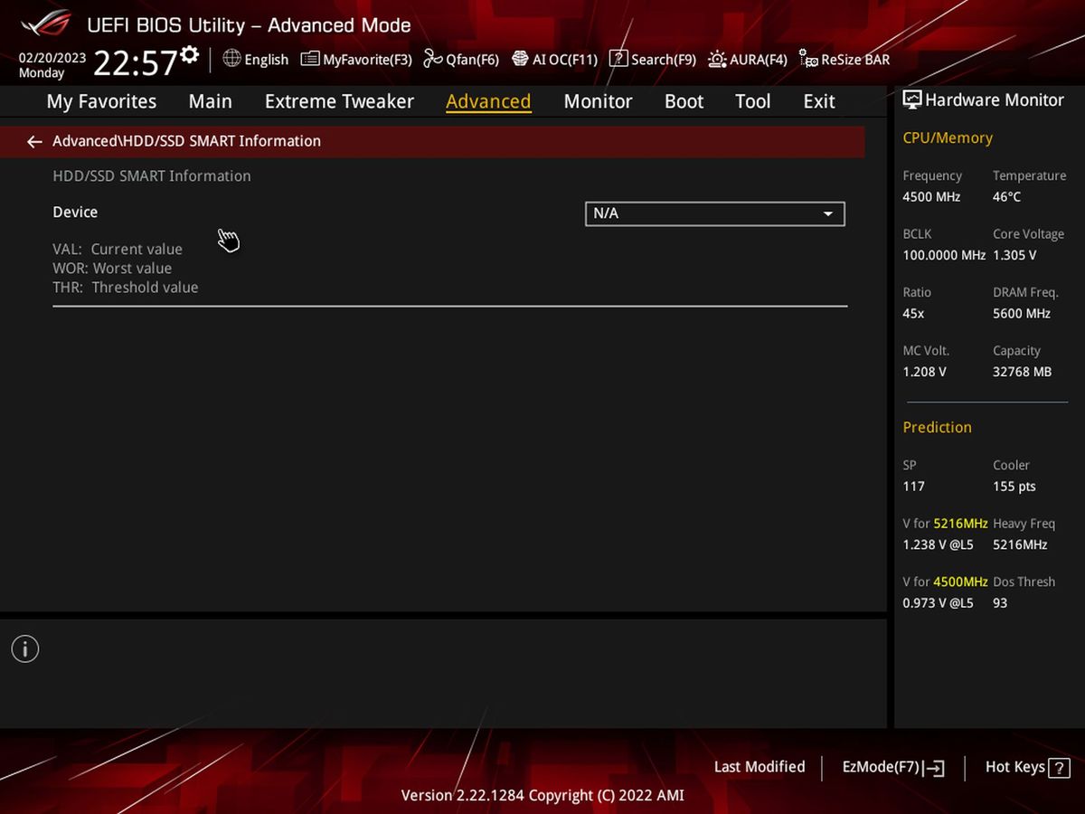Screen dimensions: 1085x814
Task: Click the Qfan(F6) fan icon
Action: tap(433, 59)
